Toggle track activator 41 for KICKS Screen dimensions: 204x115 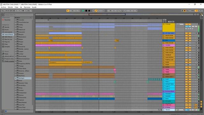pyautogui.click(x=188, y=67)
